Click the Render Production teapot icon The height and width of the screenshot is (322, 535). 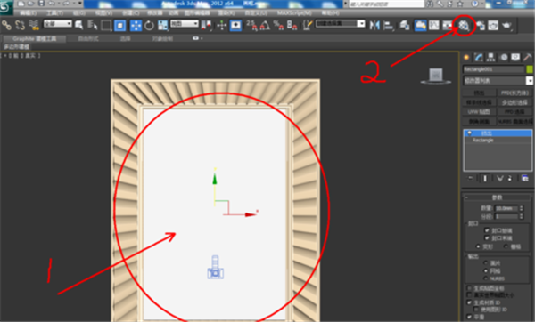coord(507,25)
